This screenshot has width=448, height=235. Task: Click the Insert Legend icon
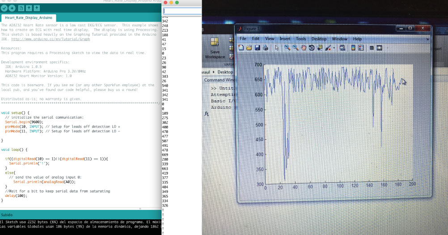[x=361, y=48]
